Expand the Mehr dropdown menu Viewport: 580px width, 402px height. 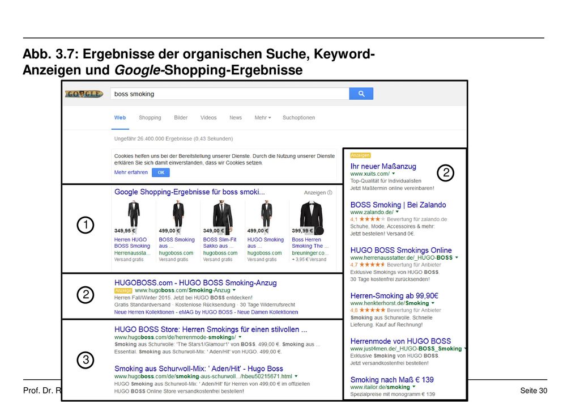[263, 117]
